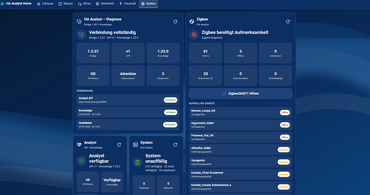This screenshot has width=370, height=195.
Task: Click the Schwache LQI tile showing 20
Action: pyautogui.click(x=205, y=76)
